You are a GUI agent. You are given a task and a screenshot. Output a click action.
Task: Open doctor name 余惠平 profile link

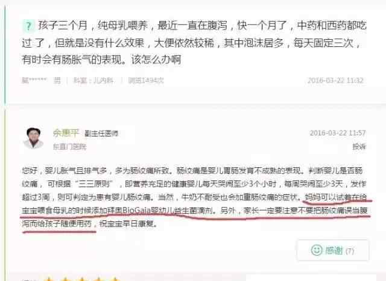tap(66, 133)
